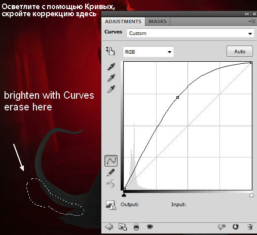Reset adjustment to defaults icon
Screen dimensions: 257x235
[x=235, y=227]
